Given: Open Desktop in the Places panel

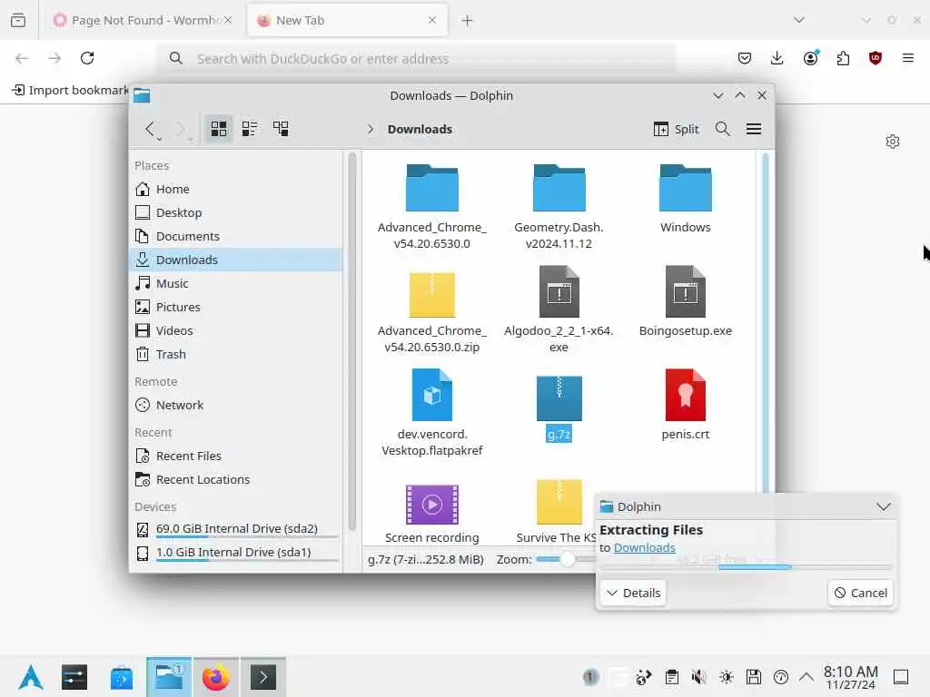Looking at the screenshot, I should 236,212.
